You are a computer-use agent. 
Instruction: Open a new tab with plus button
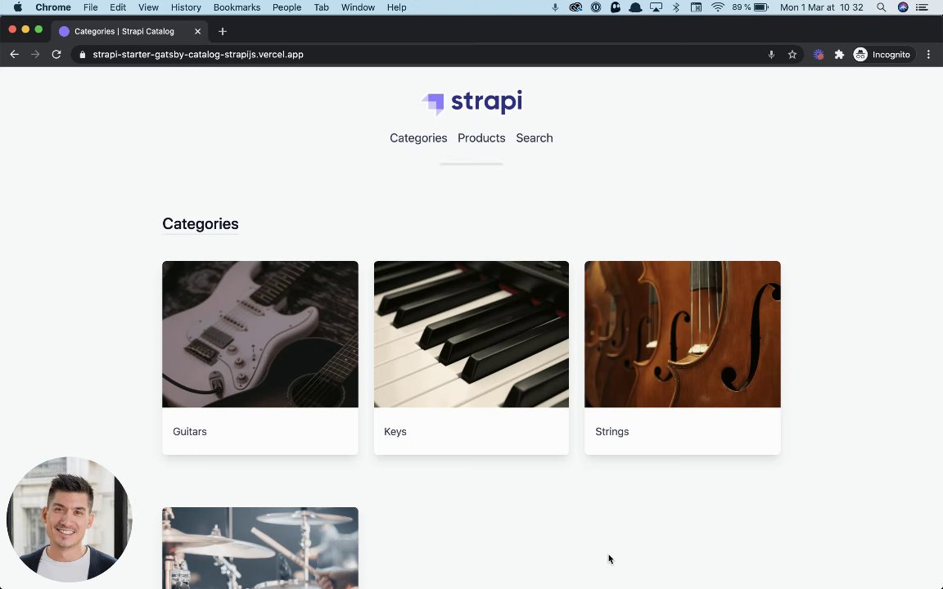223,31
